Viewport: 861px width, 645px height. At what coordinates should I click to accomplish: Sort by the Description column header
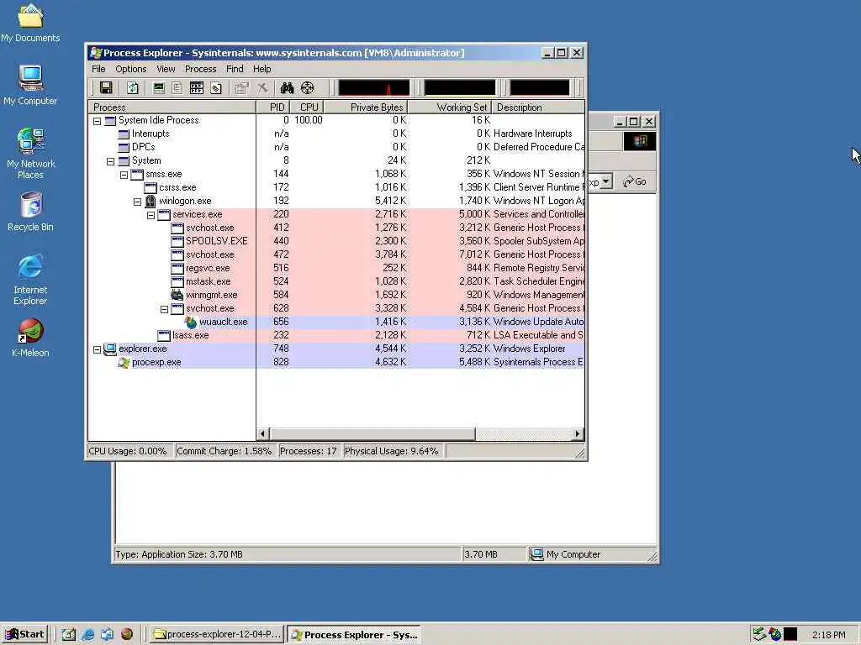pos(538,107)
